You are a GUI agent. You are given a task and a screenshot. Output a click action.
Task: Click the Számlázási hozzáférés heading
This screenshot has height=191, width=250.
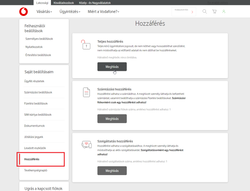tap(114, 89)
